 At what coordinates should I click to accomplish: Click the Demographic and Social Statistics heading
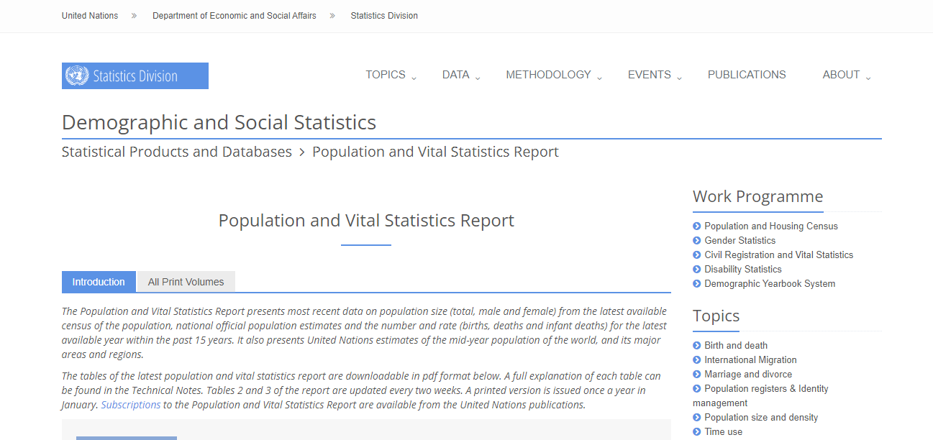(x=219, y=122)
